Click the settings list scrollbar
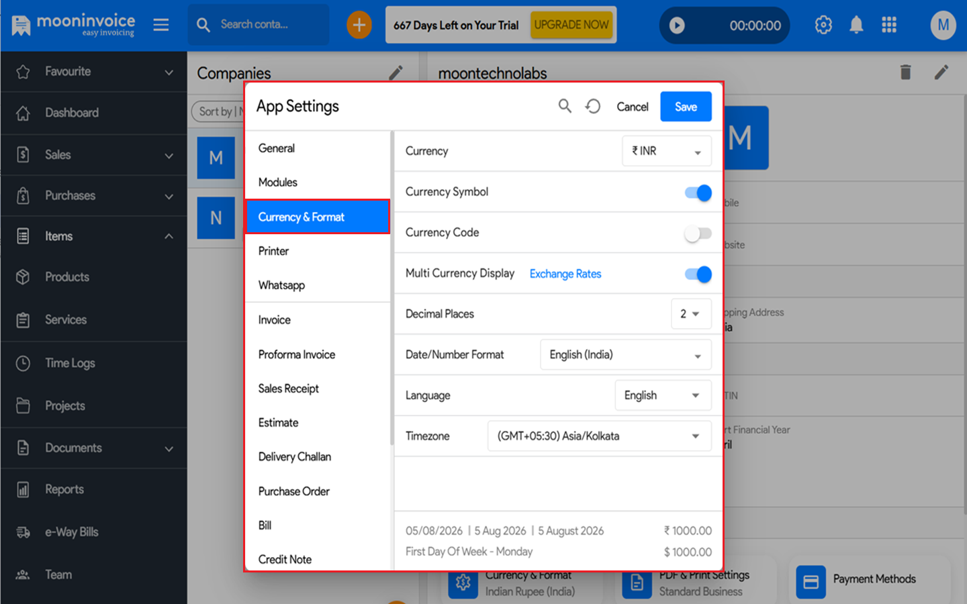Screen dimensions: 967x604 392,289
